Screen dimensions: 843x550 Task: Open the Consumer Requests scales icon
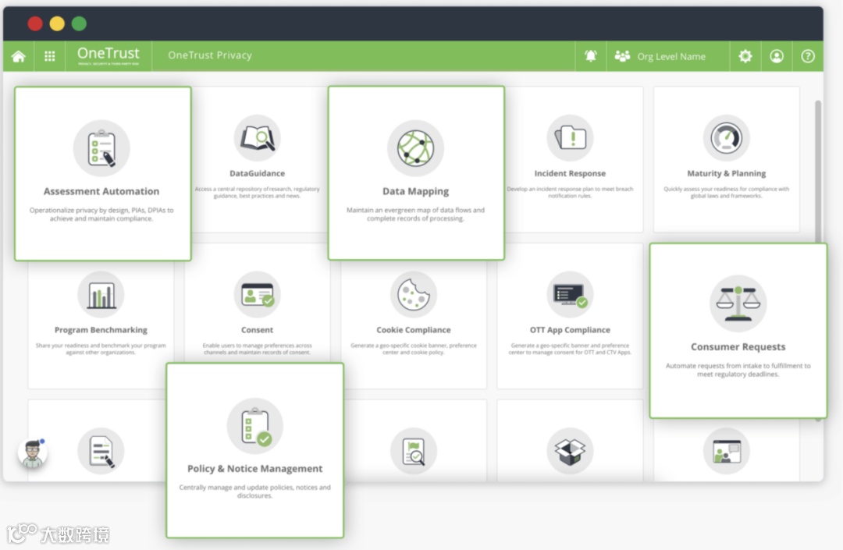point(738,303)
